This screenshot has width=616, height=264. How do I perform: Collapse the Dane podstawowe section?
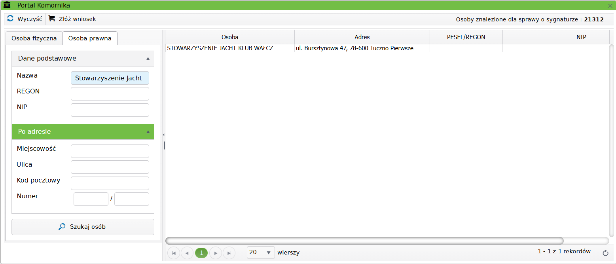pyautogui.click(x=148, y=59)
